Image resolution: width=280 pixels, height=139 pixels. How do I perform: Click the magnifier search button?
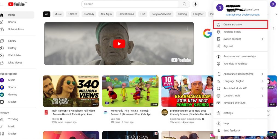(x=185, y=4)
